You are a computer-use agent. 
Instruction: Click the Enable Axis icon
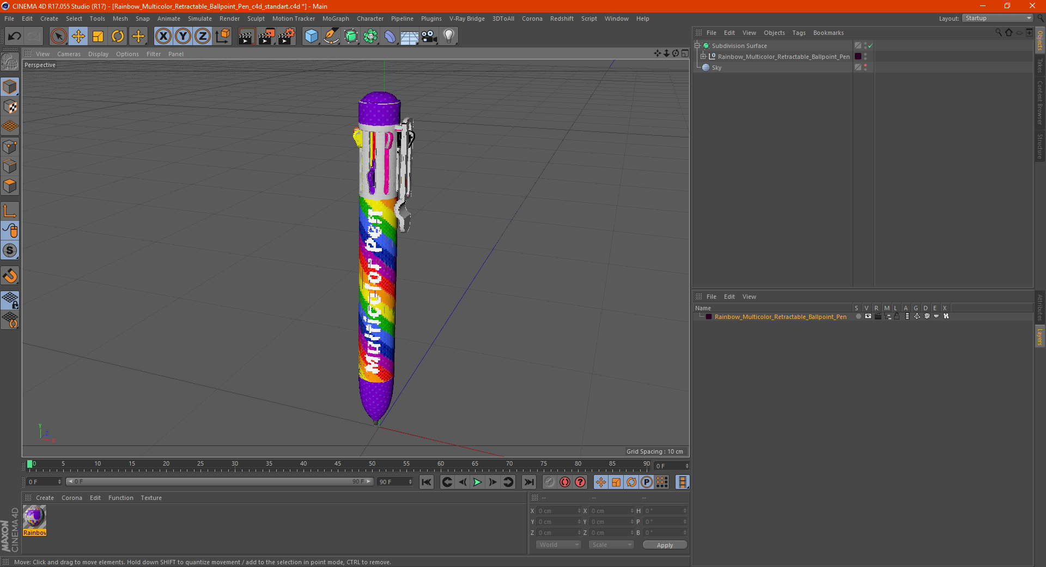click(10, 211)
